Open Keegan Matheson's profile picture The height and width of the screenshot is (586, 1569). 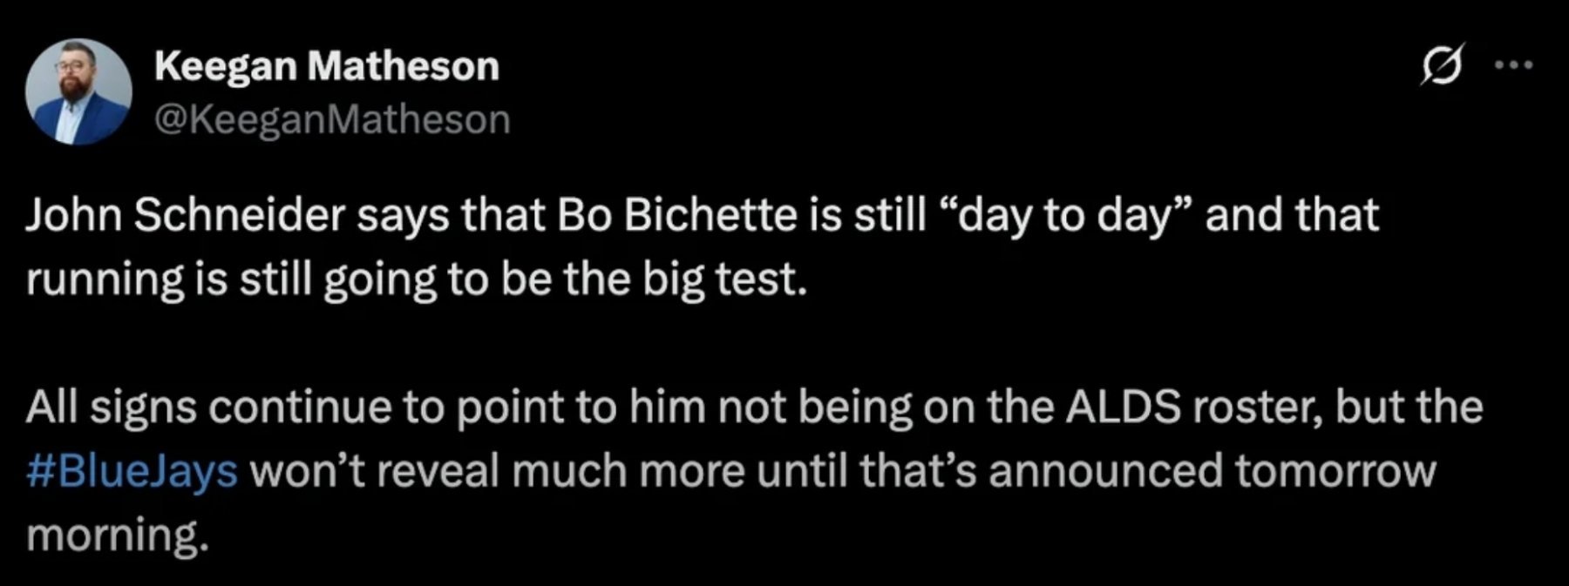pyautogui.click(x=78, y=91)
